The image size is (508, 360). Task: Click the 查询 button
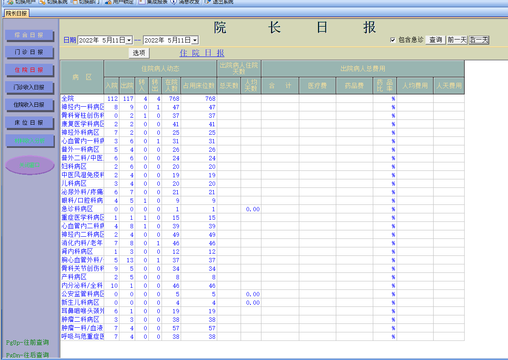coord(435,40)
